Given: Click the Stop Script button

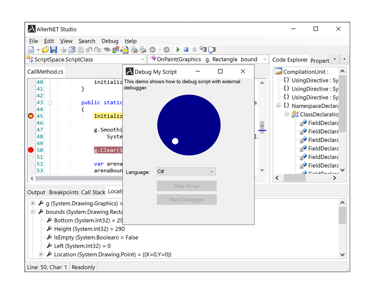Looking at the screenshot, I should click(x=187, y=186).
